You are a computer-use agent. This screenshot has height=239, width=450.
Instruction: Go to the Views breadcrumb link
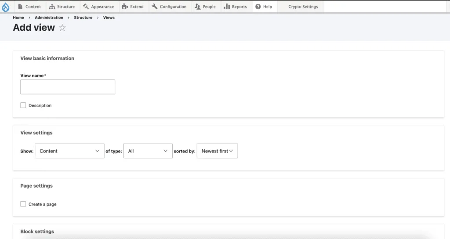tap(109, 18)
